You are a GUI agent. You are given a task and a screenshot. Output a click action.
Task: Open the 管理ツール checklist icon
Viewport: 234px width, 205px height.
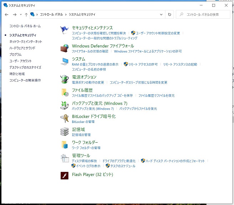pyautogui.click(x=64, y=158)
